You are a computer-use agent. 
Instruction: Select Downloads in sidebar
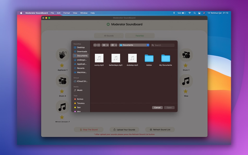click(x=81, y=52)
